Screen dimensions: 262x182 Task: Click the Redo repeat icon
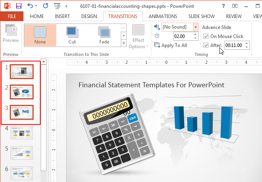45,6
